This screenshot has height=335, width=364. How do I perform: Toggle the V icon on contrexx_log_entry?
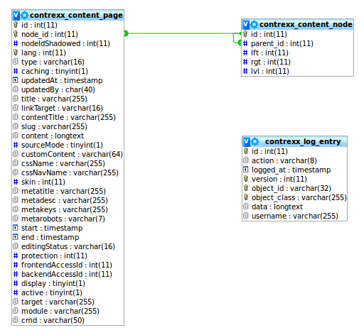point(247,142)
